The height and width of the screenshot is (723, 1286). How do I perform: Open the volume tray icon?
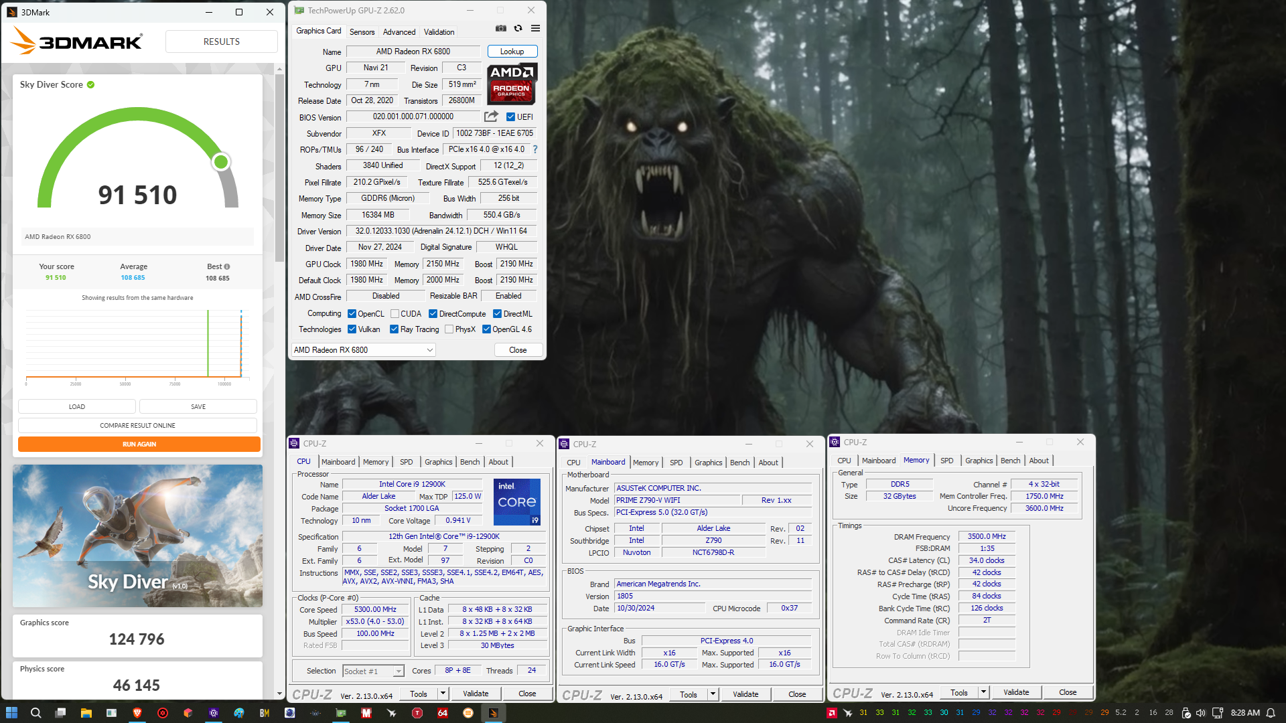pos(1201,713)
